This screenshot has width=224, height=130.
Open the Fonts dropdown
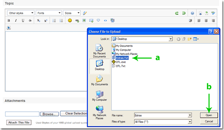point(49,13)
